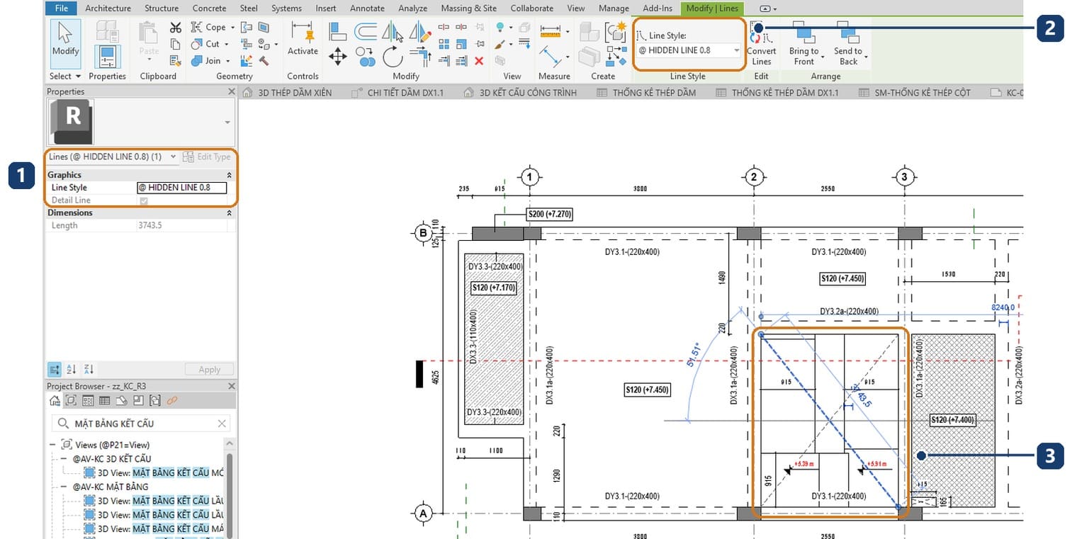The image size is (1077, 539).
Task: Click the Bring to Front icon
Action: click(803, 33)
